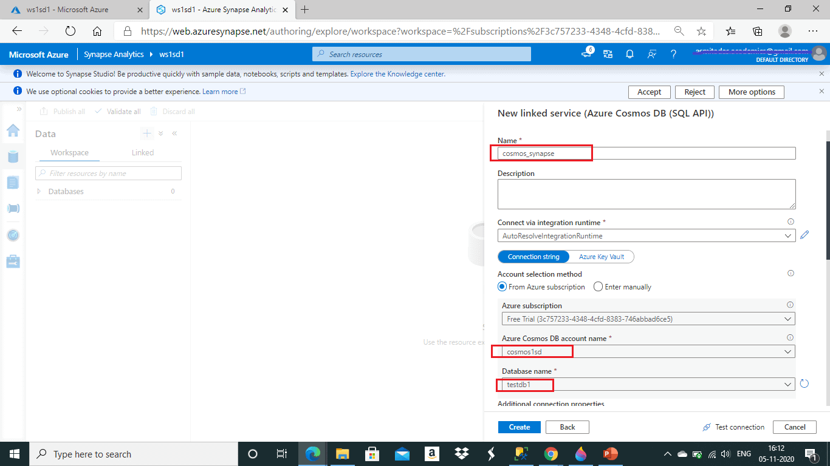The image size is (830, 466).
Task: Click the Back button
Action: [568, 427]
